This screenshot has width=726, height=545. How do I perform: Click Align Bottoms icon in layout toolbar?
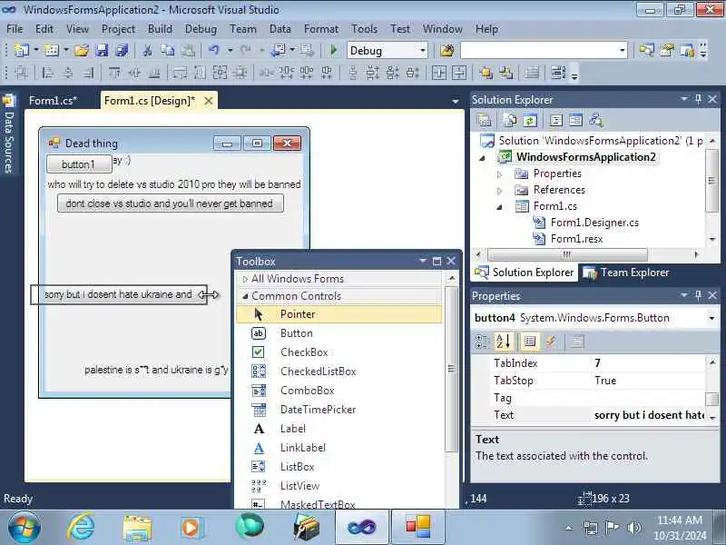(x=154, y=73)
